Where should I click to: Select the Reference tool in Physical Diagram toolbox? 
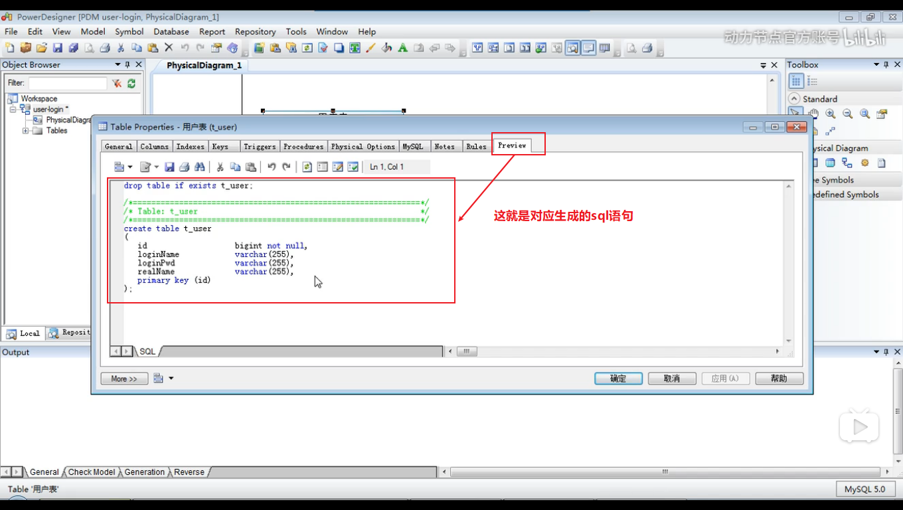point(847,163)
